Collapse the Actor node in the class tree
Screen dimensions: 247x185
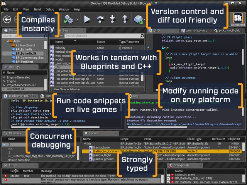click(x=8, y=41)
